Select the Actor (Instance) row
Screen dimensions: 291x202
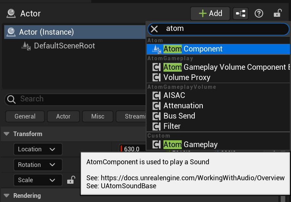pyautogui.click(x=75, y=32)
